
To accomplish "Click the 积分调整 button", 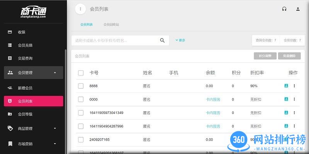I will pyautogui.click(x=265, y=56).
